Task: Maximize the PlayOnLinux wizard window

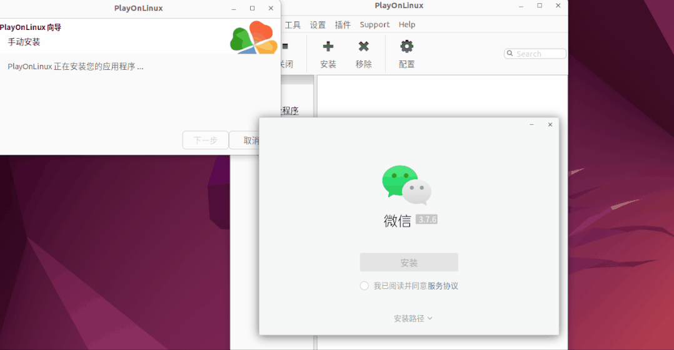Action: 253,8
